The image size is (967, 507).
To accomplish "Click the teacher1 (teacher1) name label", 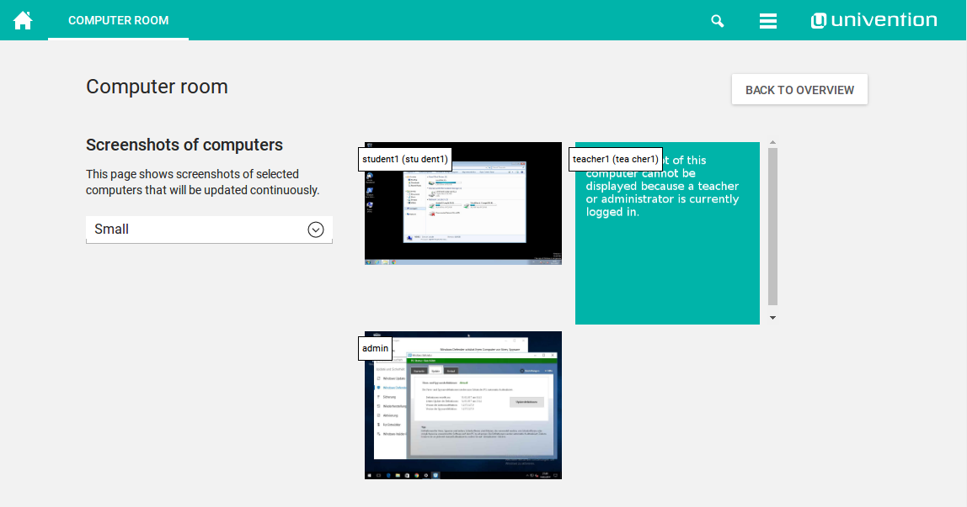I will pos(615,159).
